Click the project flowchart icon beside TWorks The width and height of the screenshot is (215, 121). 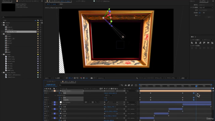42,23
